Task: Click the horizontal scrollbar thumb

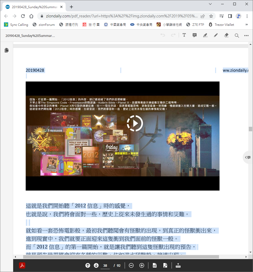Action: [x=121, y=257]
